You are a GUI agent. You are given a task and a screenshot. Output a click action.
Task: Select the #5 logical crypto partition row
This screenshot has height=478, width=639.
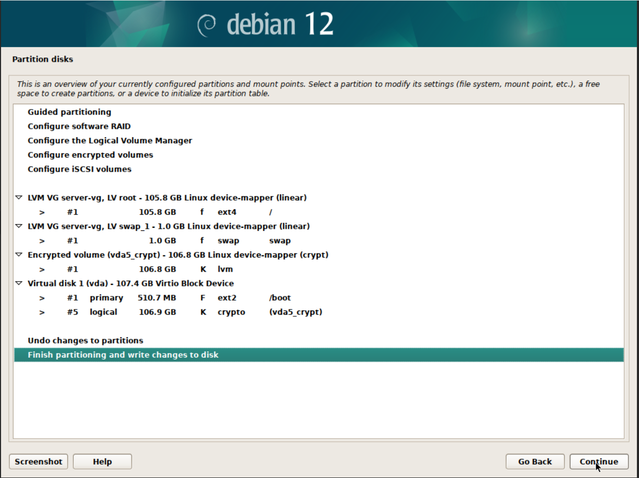click(x=319, y=312)
